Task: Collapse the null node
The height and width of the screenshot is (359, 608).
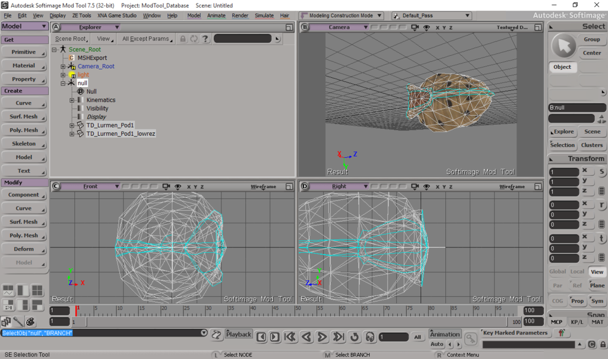Action: (x=63, y=83)
